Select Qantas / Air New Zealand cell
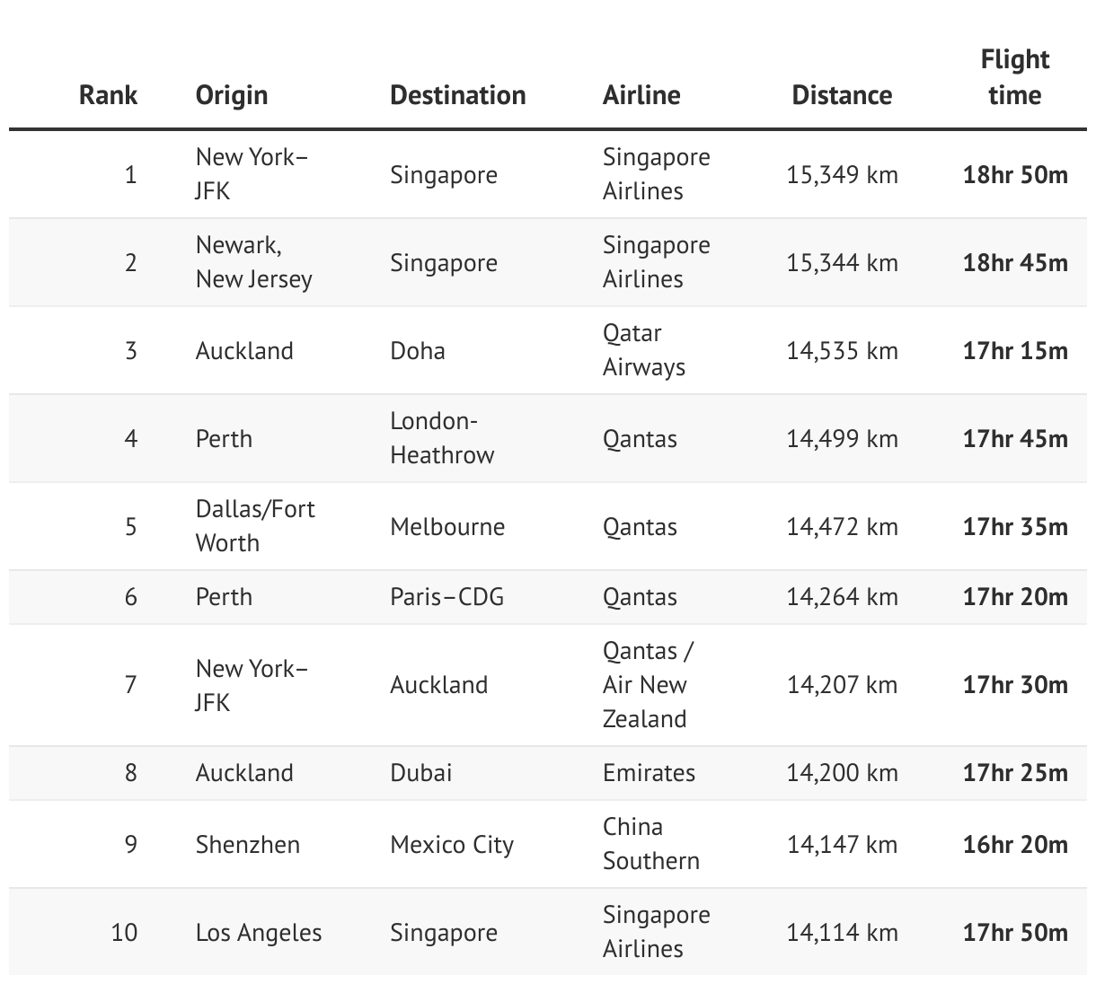 [647, 685]
